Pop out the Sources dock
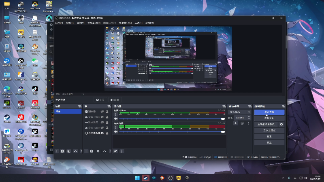324x182 pixels. click(x=109, y=106)
